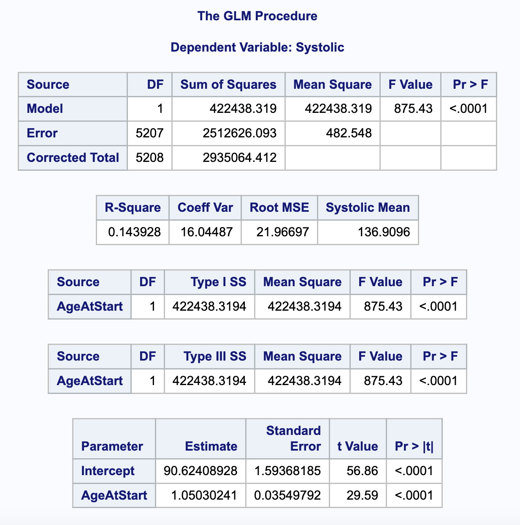The width and height of the screenshot is (520, 525).
Task: Select the Model row label
Action: [45, 109]
